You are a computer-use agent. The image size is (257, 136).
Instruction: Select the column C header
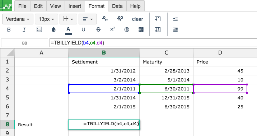click(x=166, y=53)
